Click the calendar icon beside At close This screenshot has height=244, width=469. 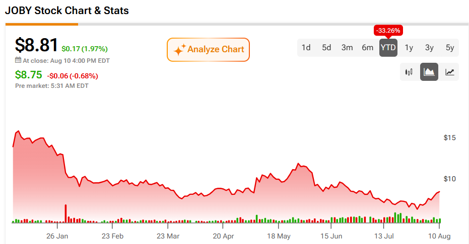(x=18, y=60)
